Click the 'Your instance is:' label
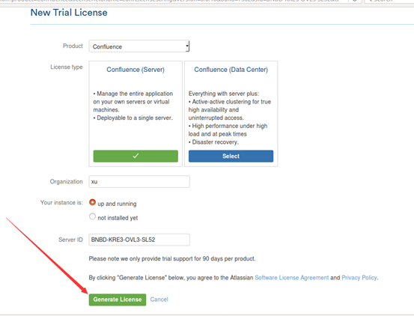This screenshot has height=316, width=414. pos(61,202)
